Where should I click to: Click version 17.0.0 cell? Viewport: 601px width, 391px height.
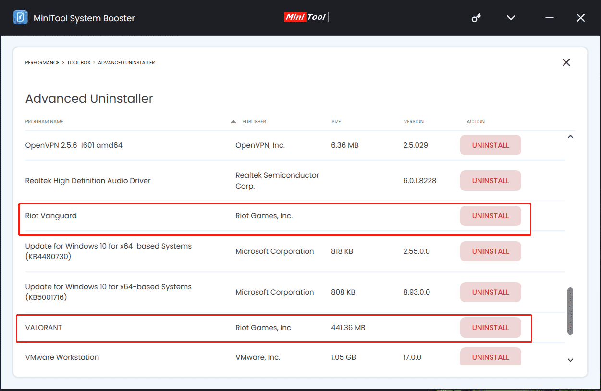click(412, 357)
